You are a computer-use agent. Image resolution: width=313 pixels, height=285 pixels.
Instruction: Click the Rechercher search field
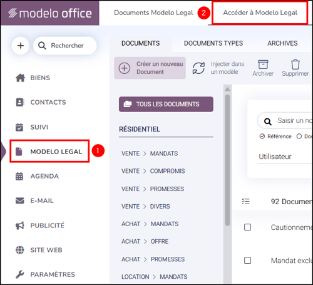click(65, 46)
